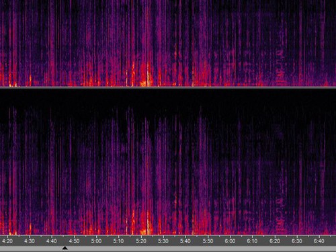The image size is (336, 252).
Task: Click the 6:30 ruler label
Action: pyautogui.click(x=297, y=241)
